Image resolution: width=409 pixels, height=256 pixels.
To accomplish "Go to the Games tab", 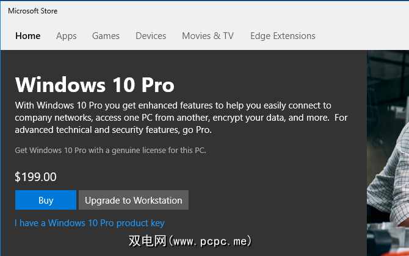I will coord(106,36).
